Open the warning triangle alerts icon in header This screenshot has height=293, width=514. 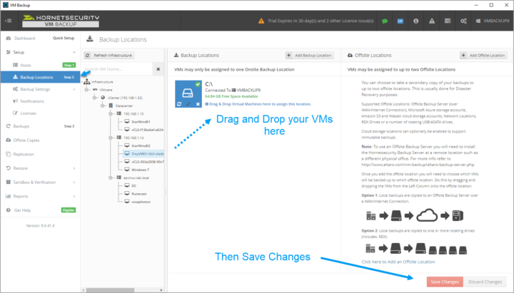coord(432,21)
